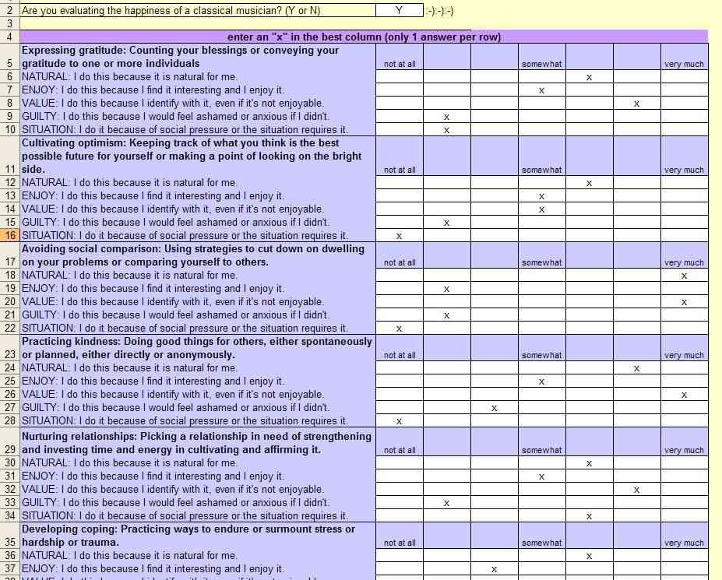Click the 'Cultivating optimism' section heading cell
Screen dimensions: 722x580
[x=198, y=156]
